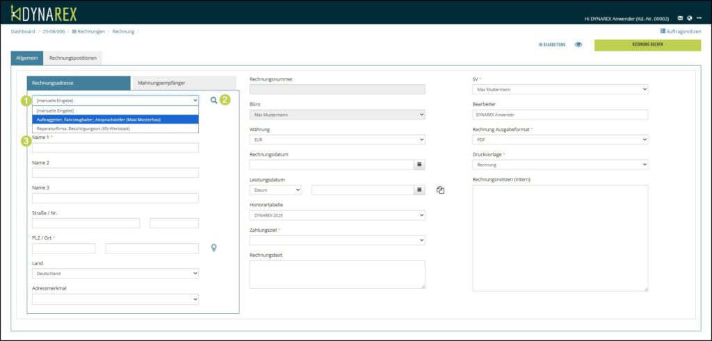
Task: Click the globe language icon in header
Action: pos(689,18)
